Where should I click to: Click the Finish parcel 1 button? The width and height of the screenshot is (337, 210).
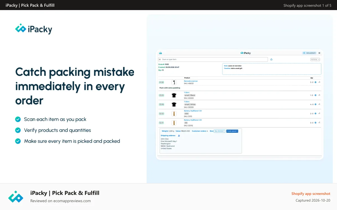[232, 131]
